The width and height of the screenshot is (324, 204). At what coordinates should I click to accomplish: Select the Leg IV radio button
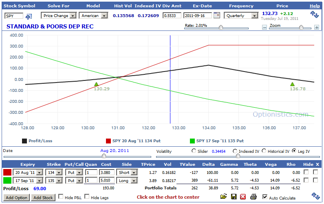point(294,151)
